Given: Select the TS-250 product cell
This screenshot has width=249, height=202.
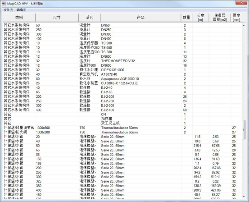Looking at the screenshot, I should click(107, 47).
